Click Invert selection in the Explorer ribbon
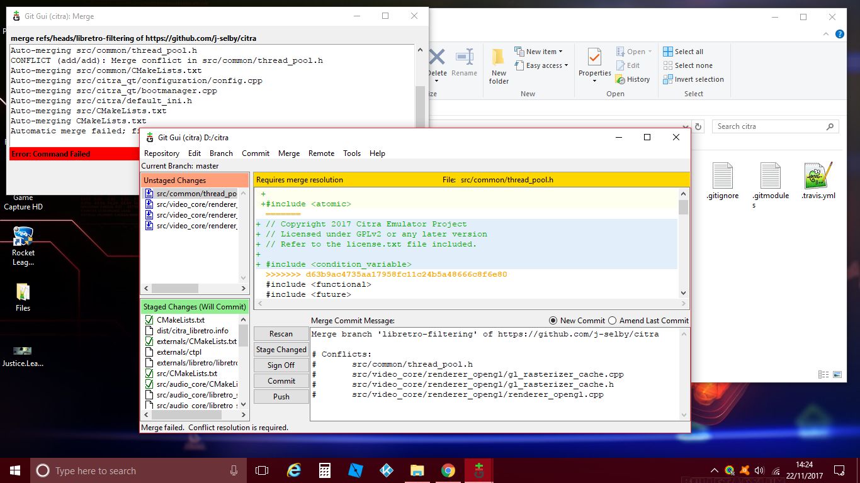Image resolution: width=860 pixels, height=483 pixels. click(x=693, y=79)
